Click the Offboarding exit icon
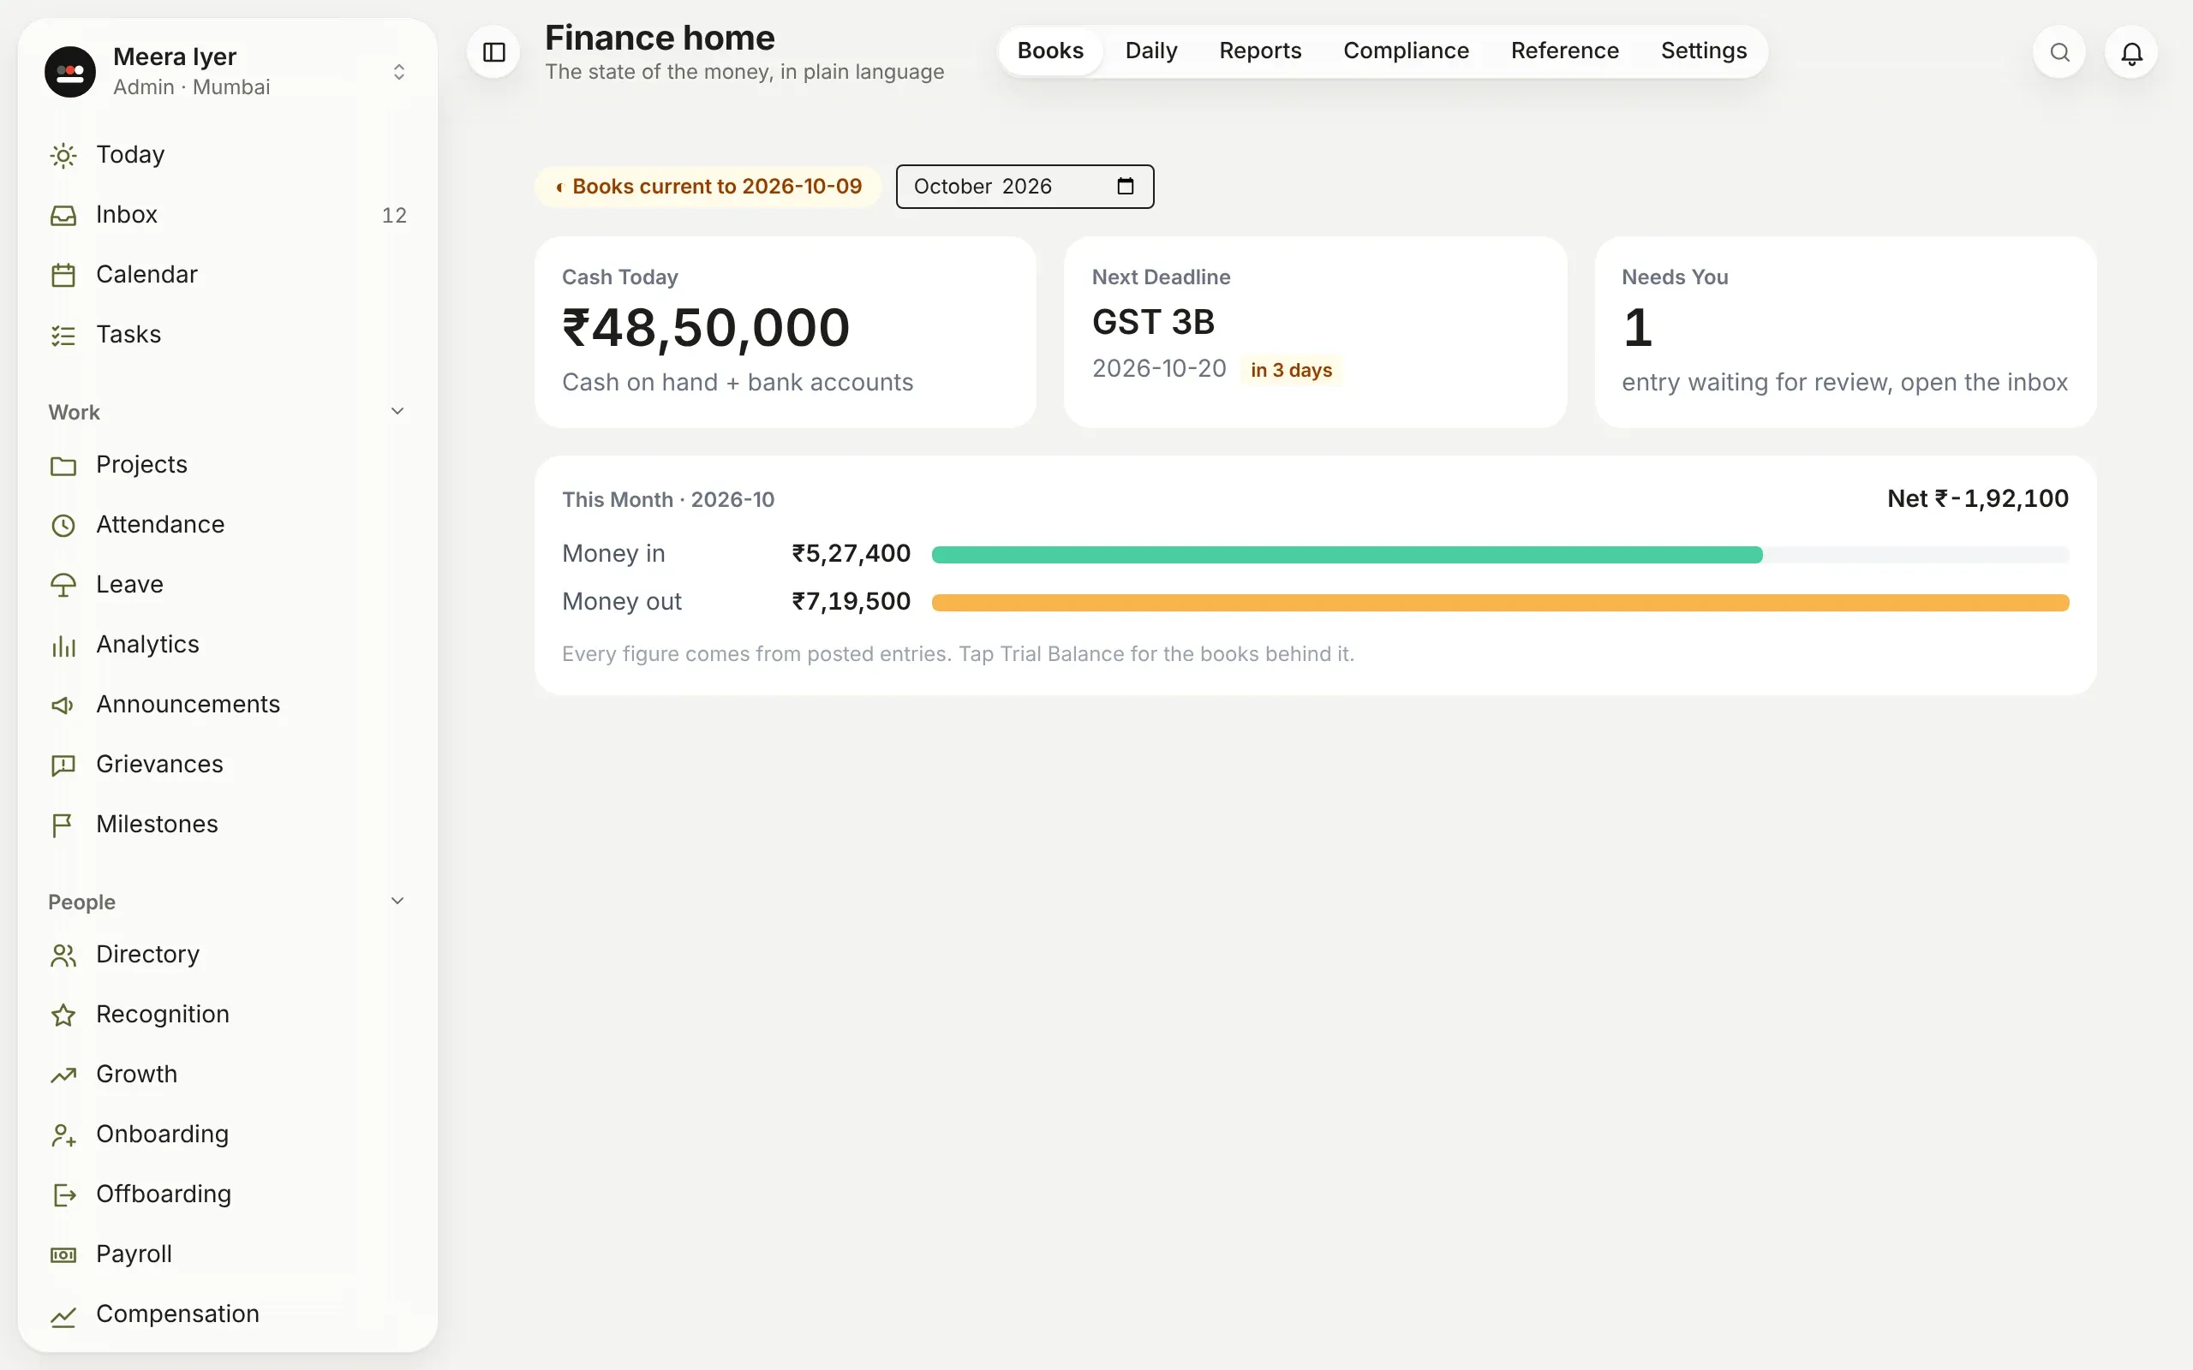Screen dimensions: 2193x1370 (x=63, y=1194)
